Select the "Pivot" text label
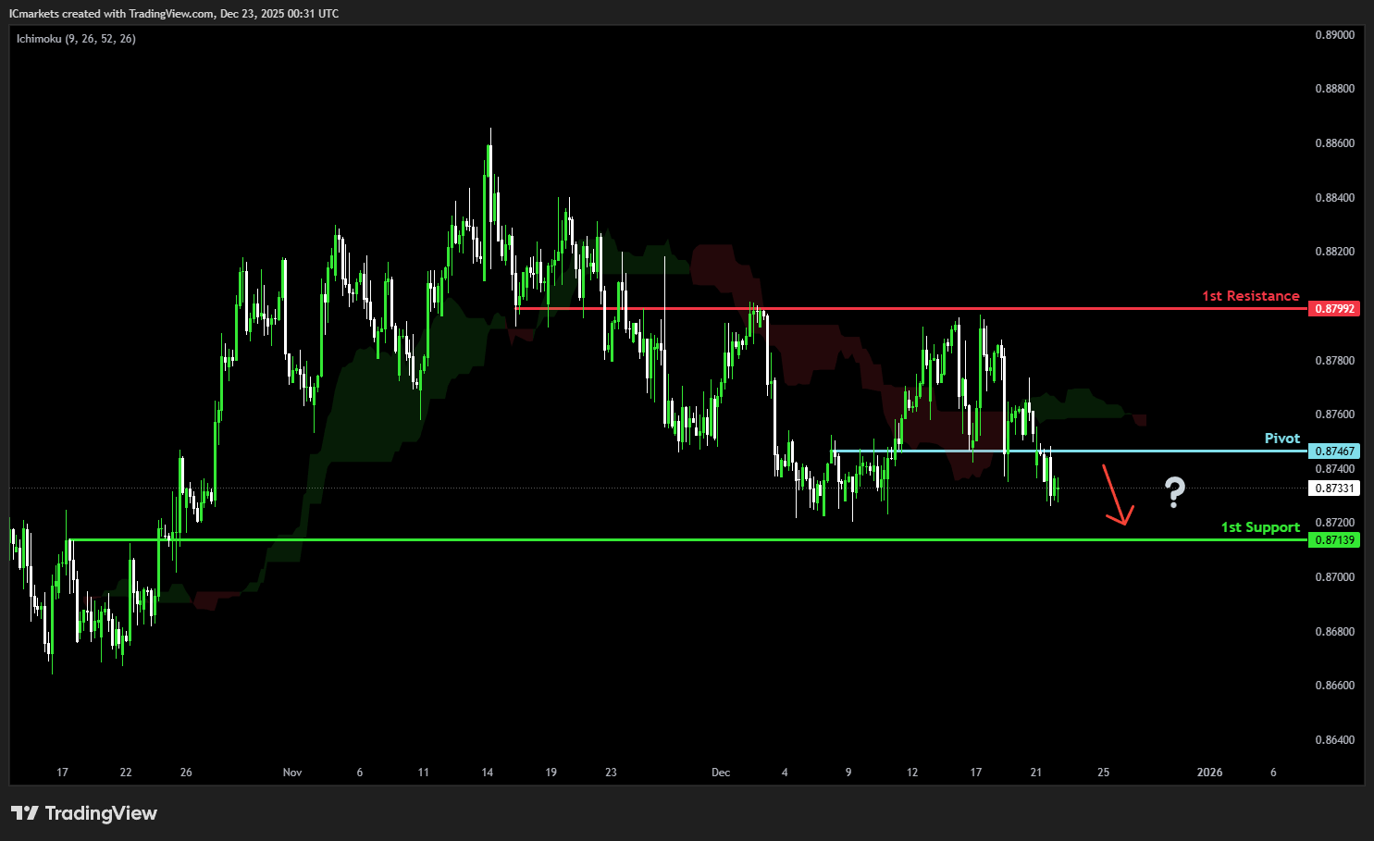 tap(1281, 439)
